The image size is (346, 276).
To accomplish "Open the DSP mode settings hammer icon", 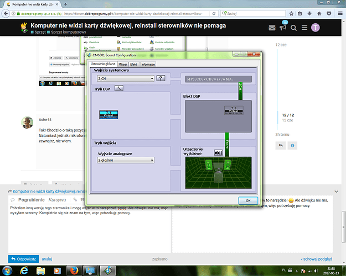I will [x=119, y=88].
